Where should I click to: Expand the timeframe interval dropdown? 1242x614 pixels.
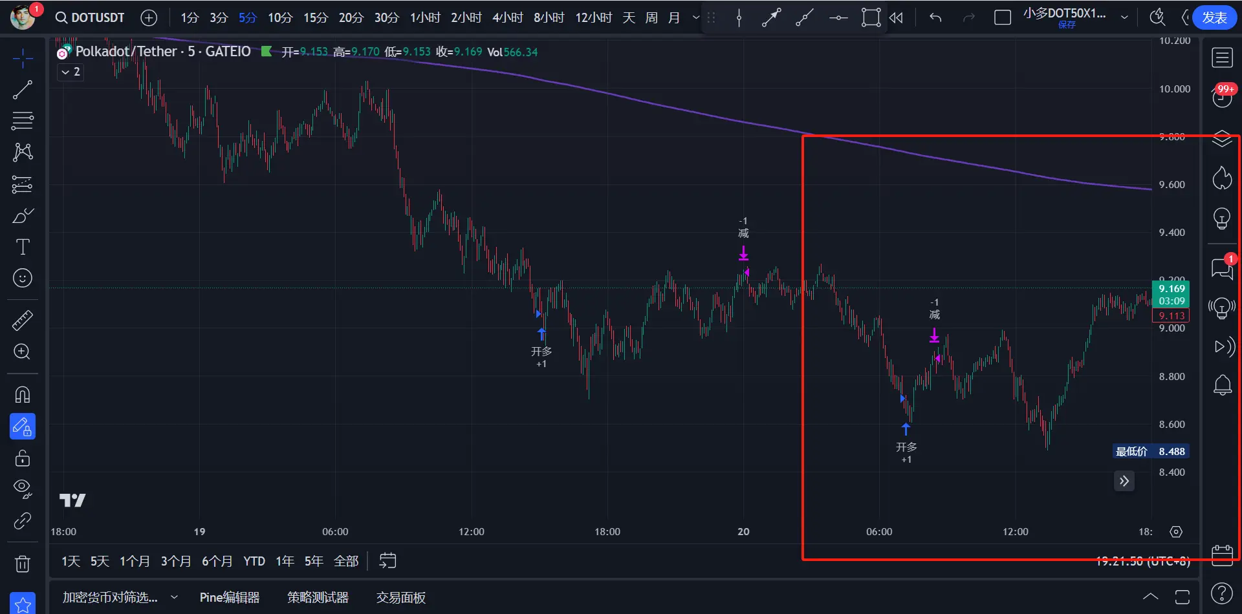[x=696, y=17]
